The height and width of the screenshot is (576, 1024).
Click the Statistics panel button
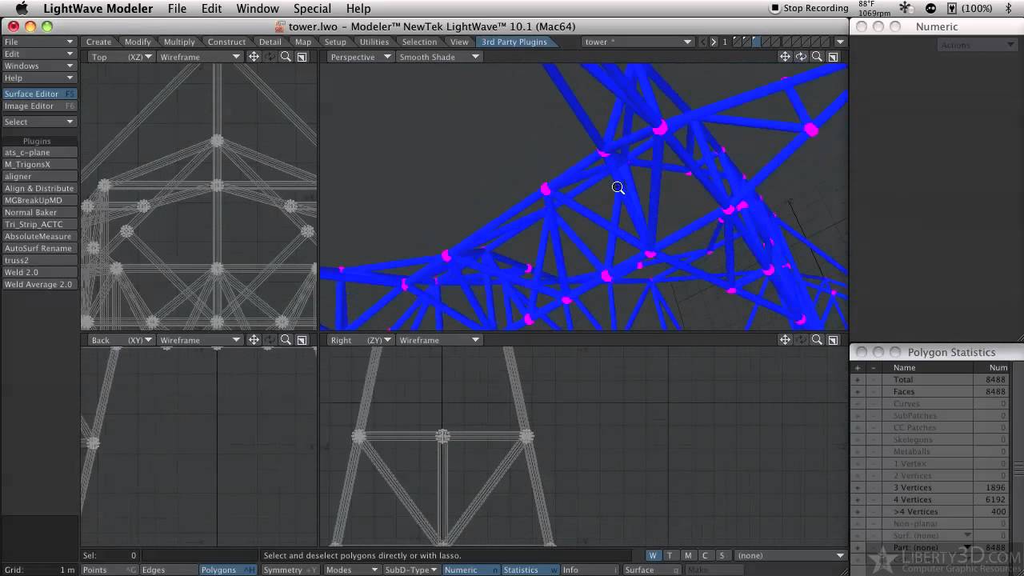pos(530,570)
